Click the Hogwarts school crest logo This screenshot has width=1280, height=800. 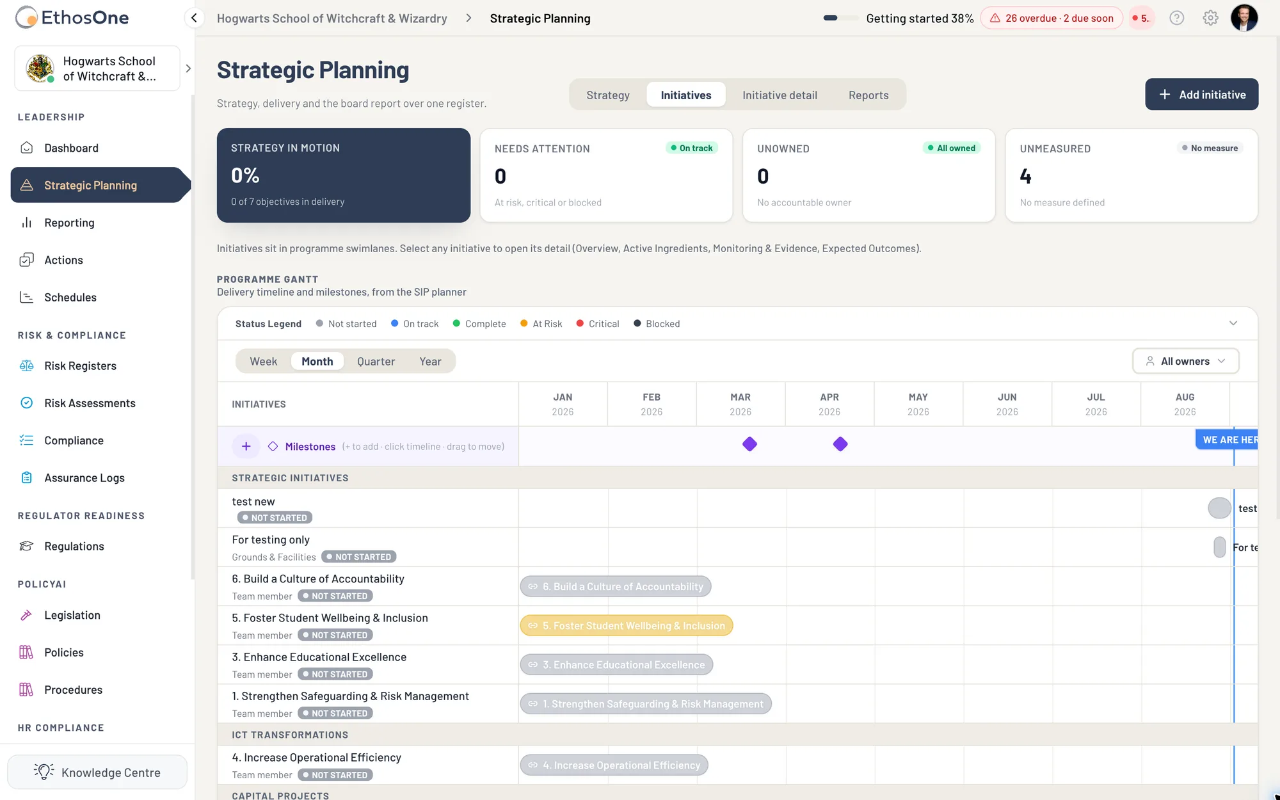pos(40,68)
